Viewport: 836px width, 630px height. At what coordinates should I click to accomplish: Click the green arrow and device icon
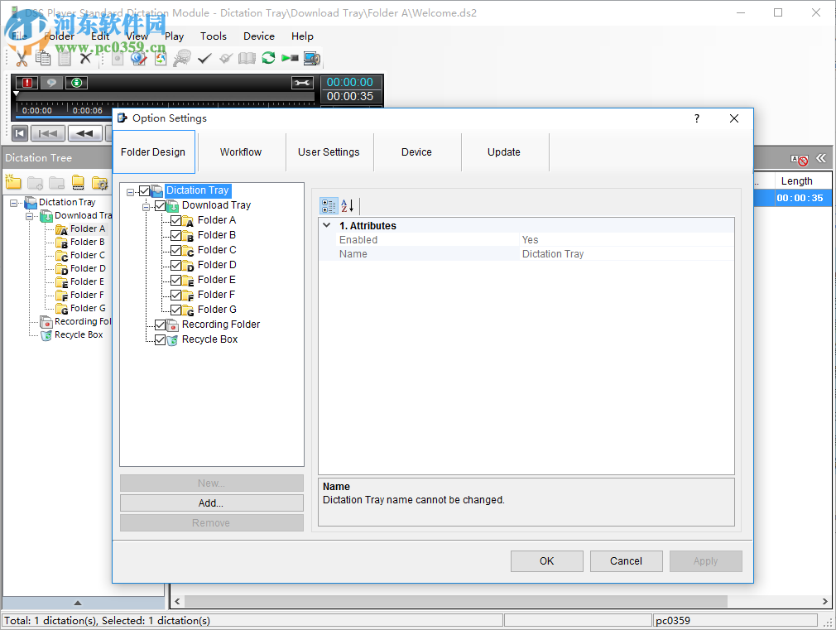[x=290, y=58]
